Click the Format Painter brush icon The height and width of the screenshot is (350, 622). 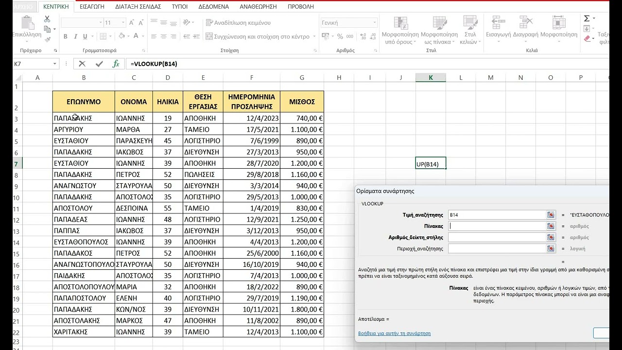click(47, 38)
